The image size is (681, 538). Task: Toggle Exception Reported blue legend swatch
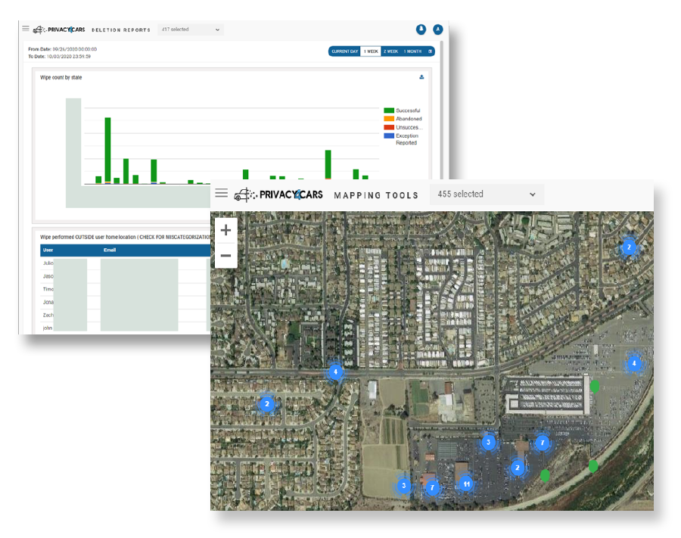click(x=389, y=135)
